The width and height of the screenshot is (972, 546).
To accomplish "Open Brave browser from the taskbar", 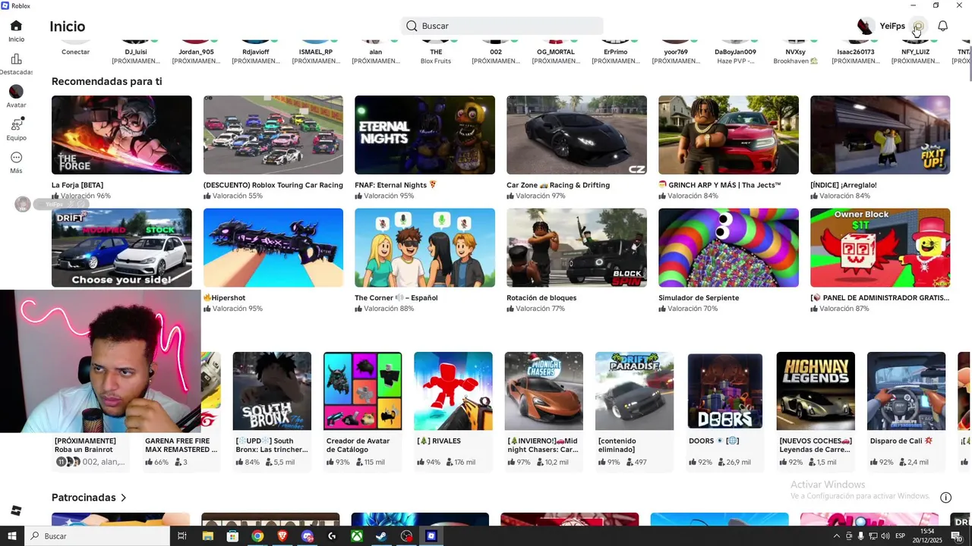I will (x=282, y=536).
